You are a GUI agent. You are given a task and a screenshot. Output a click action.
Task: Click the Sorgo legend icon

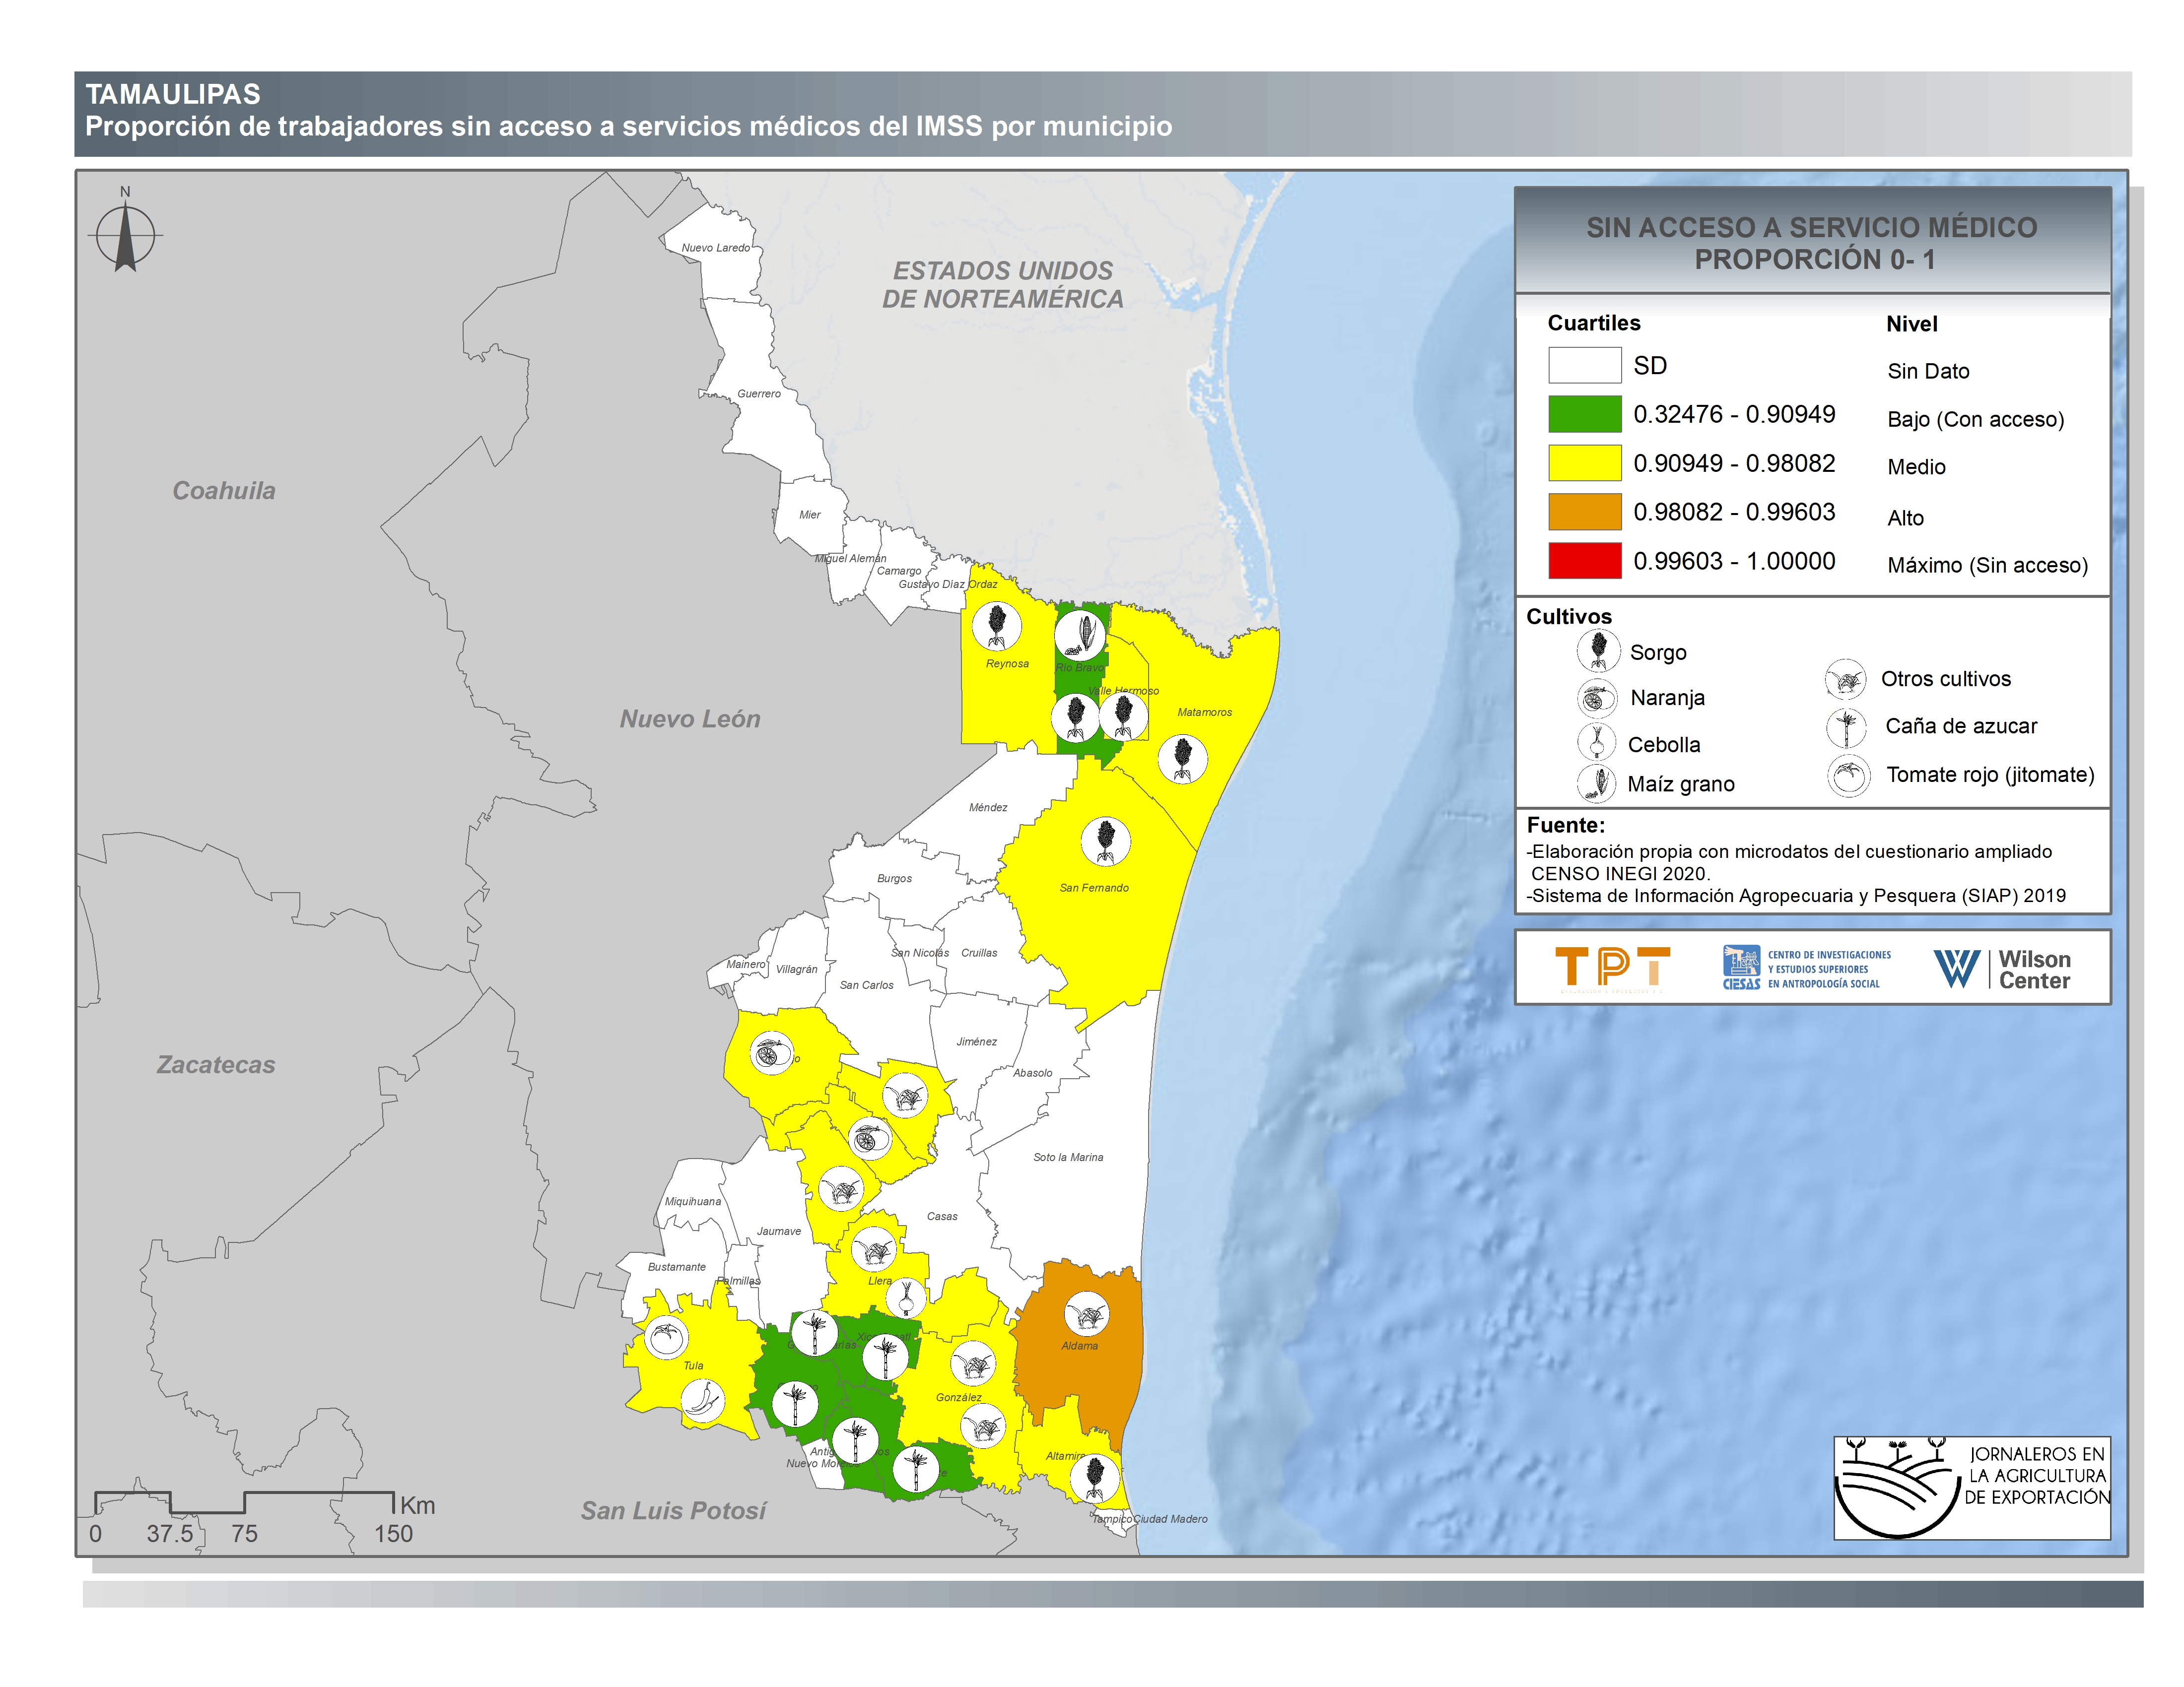1598,650
